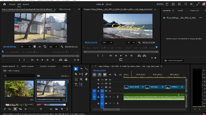Click New Item icon in Project panel
Viewport: 206px width, 115px height.
62,109
